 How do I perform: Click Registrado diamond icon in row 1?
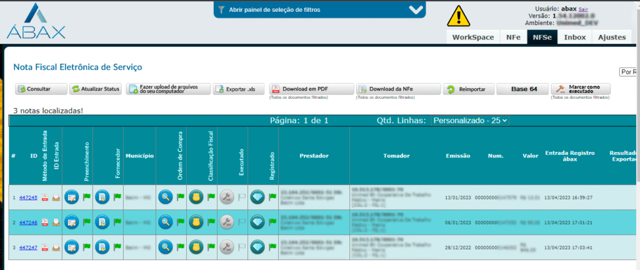point(257,197)
